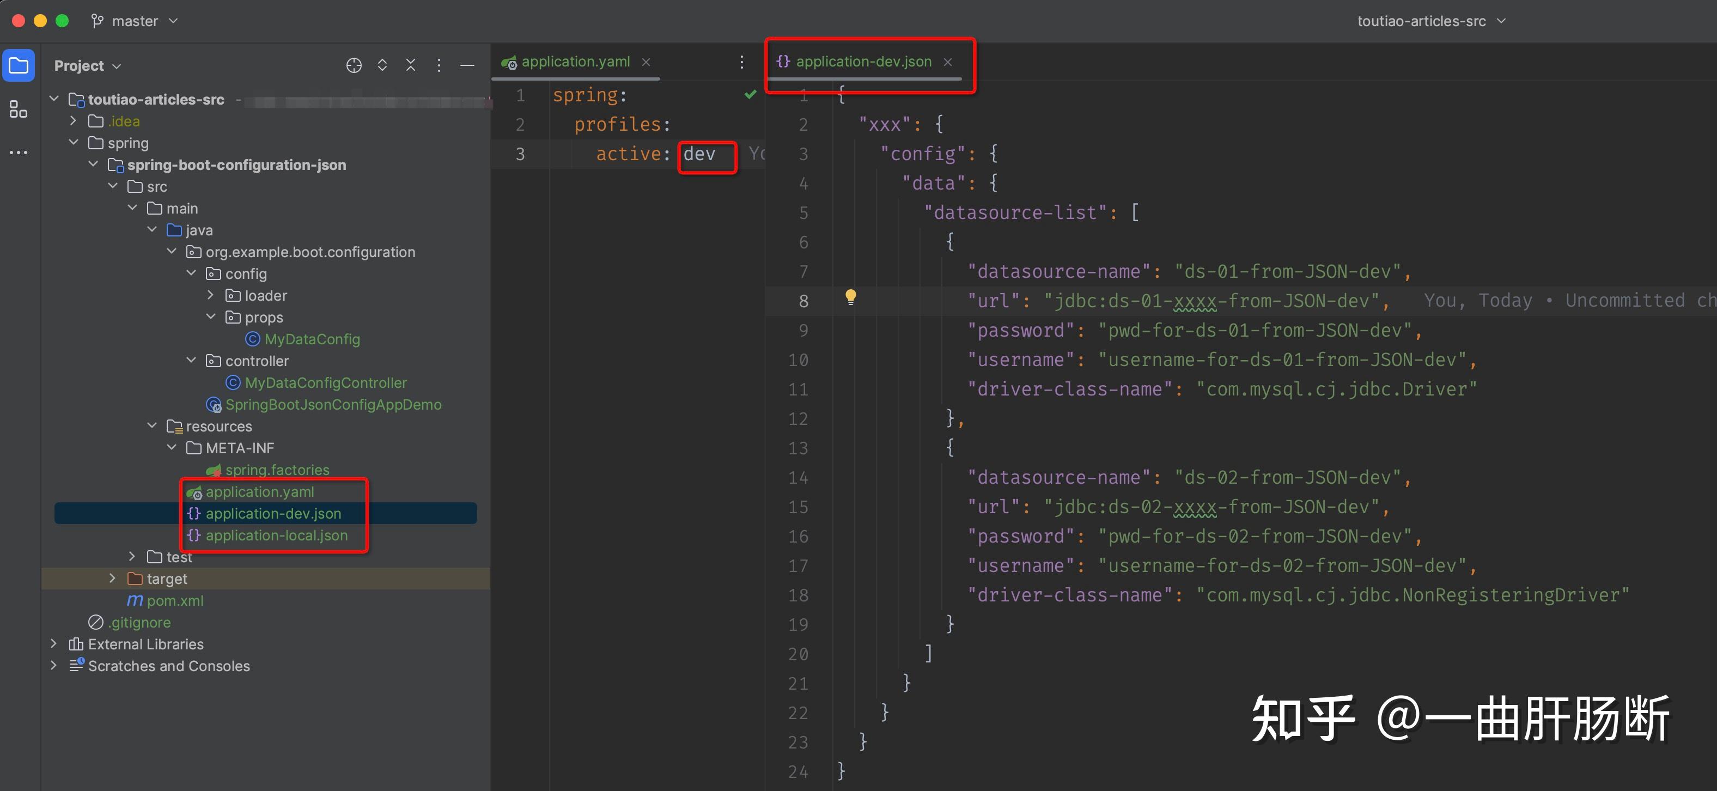The image size is (1717, 791).
Task: Click the "ds-01-from-JSON-dev" value
Action: tap(1288, 271)
